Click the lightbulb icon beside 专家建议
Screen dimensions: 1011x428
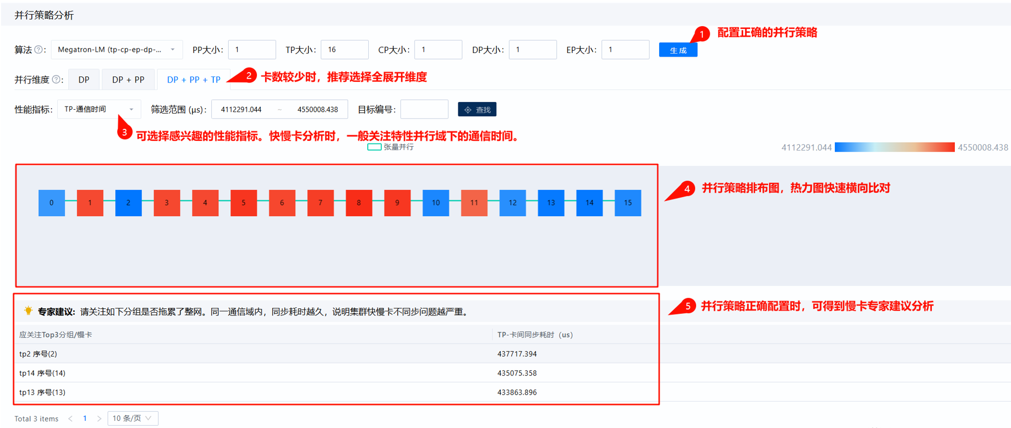28,311
